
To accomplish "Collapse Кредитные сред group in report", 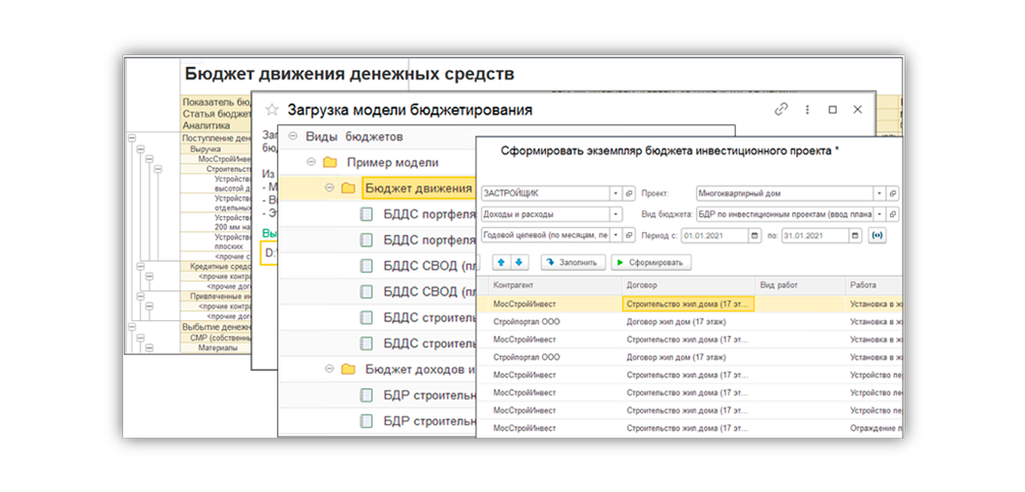I will [140, 267].
